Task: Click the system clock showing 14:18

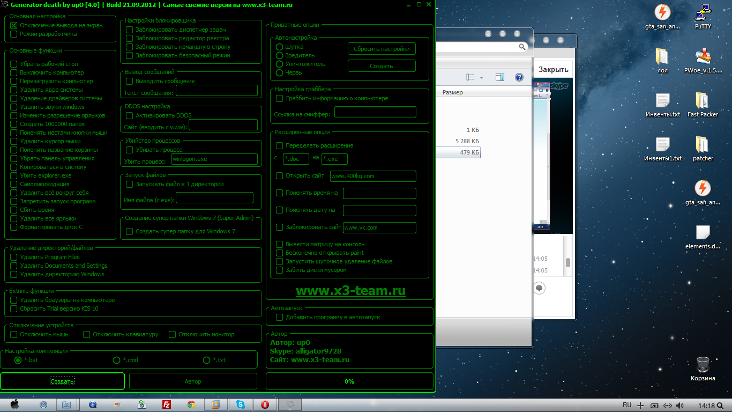Action: pyautogui.click(x=707, y=406)
